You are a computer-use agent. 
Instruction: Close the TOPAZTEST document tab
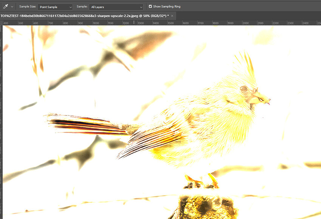point(172,16)
